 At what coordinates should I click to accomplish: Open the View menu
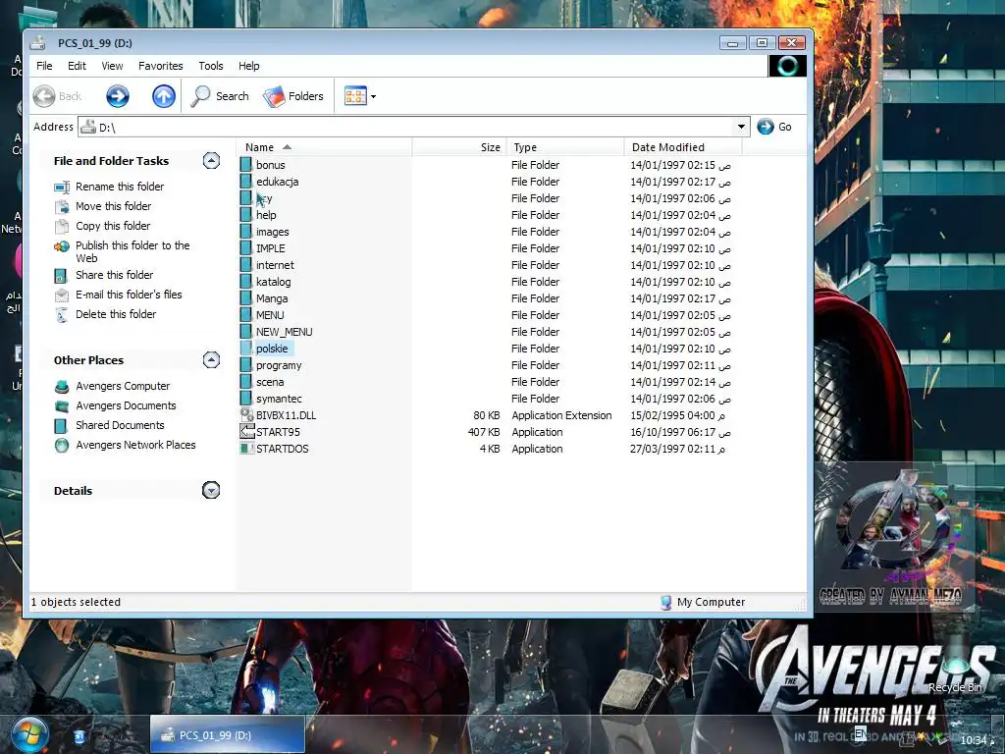click(x=112, y=66)
